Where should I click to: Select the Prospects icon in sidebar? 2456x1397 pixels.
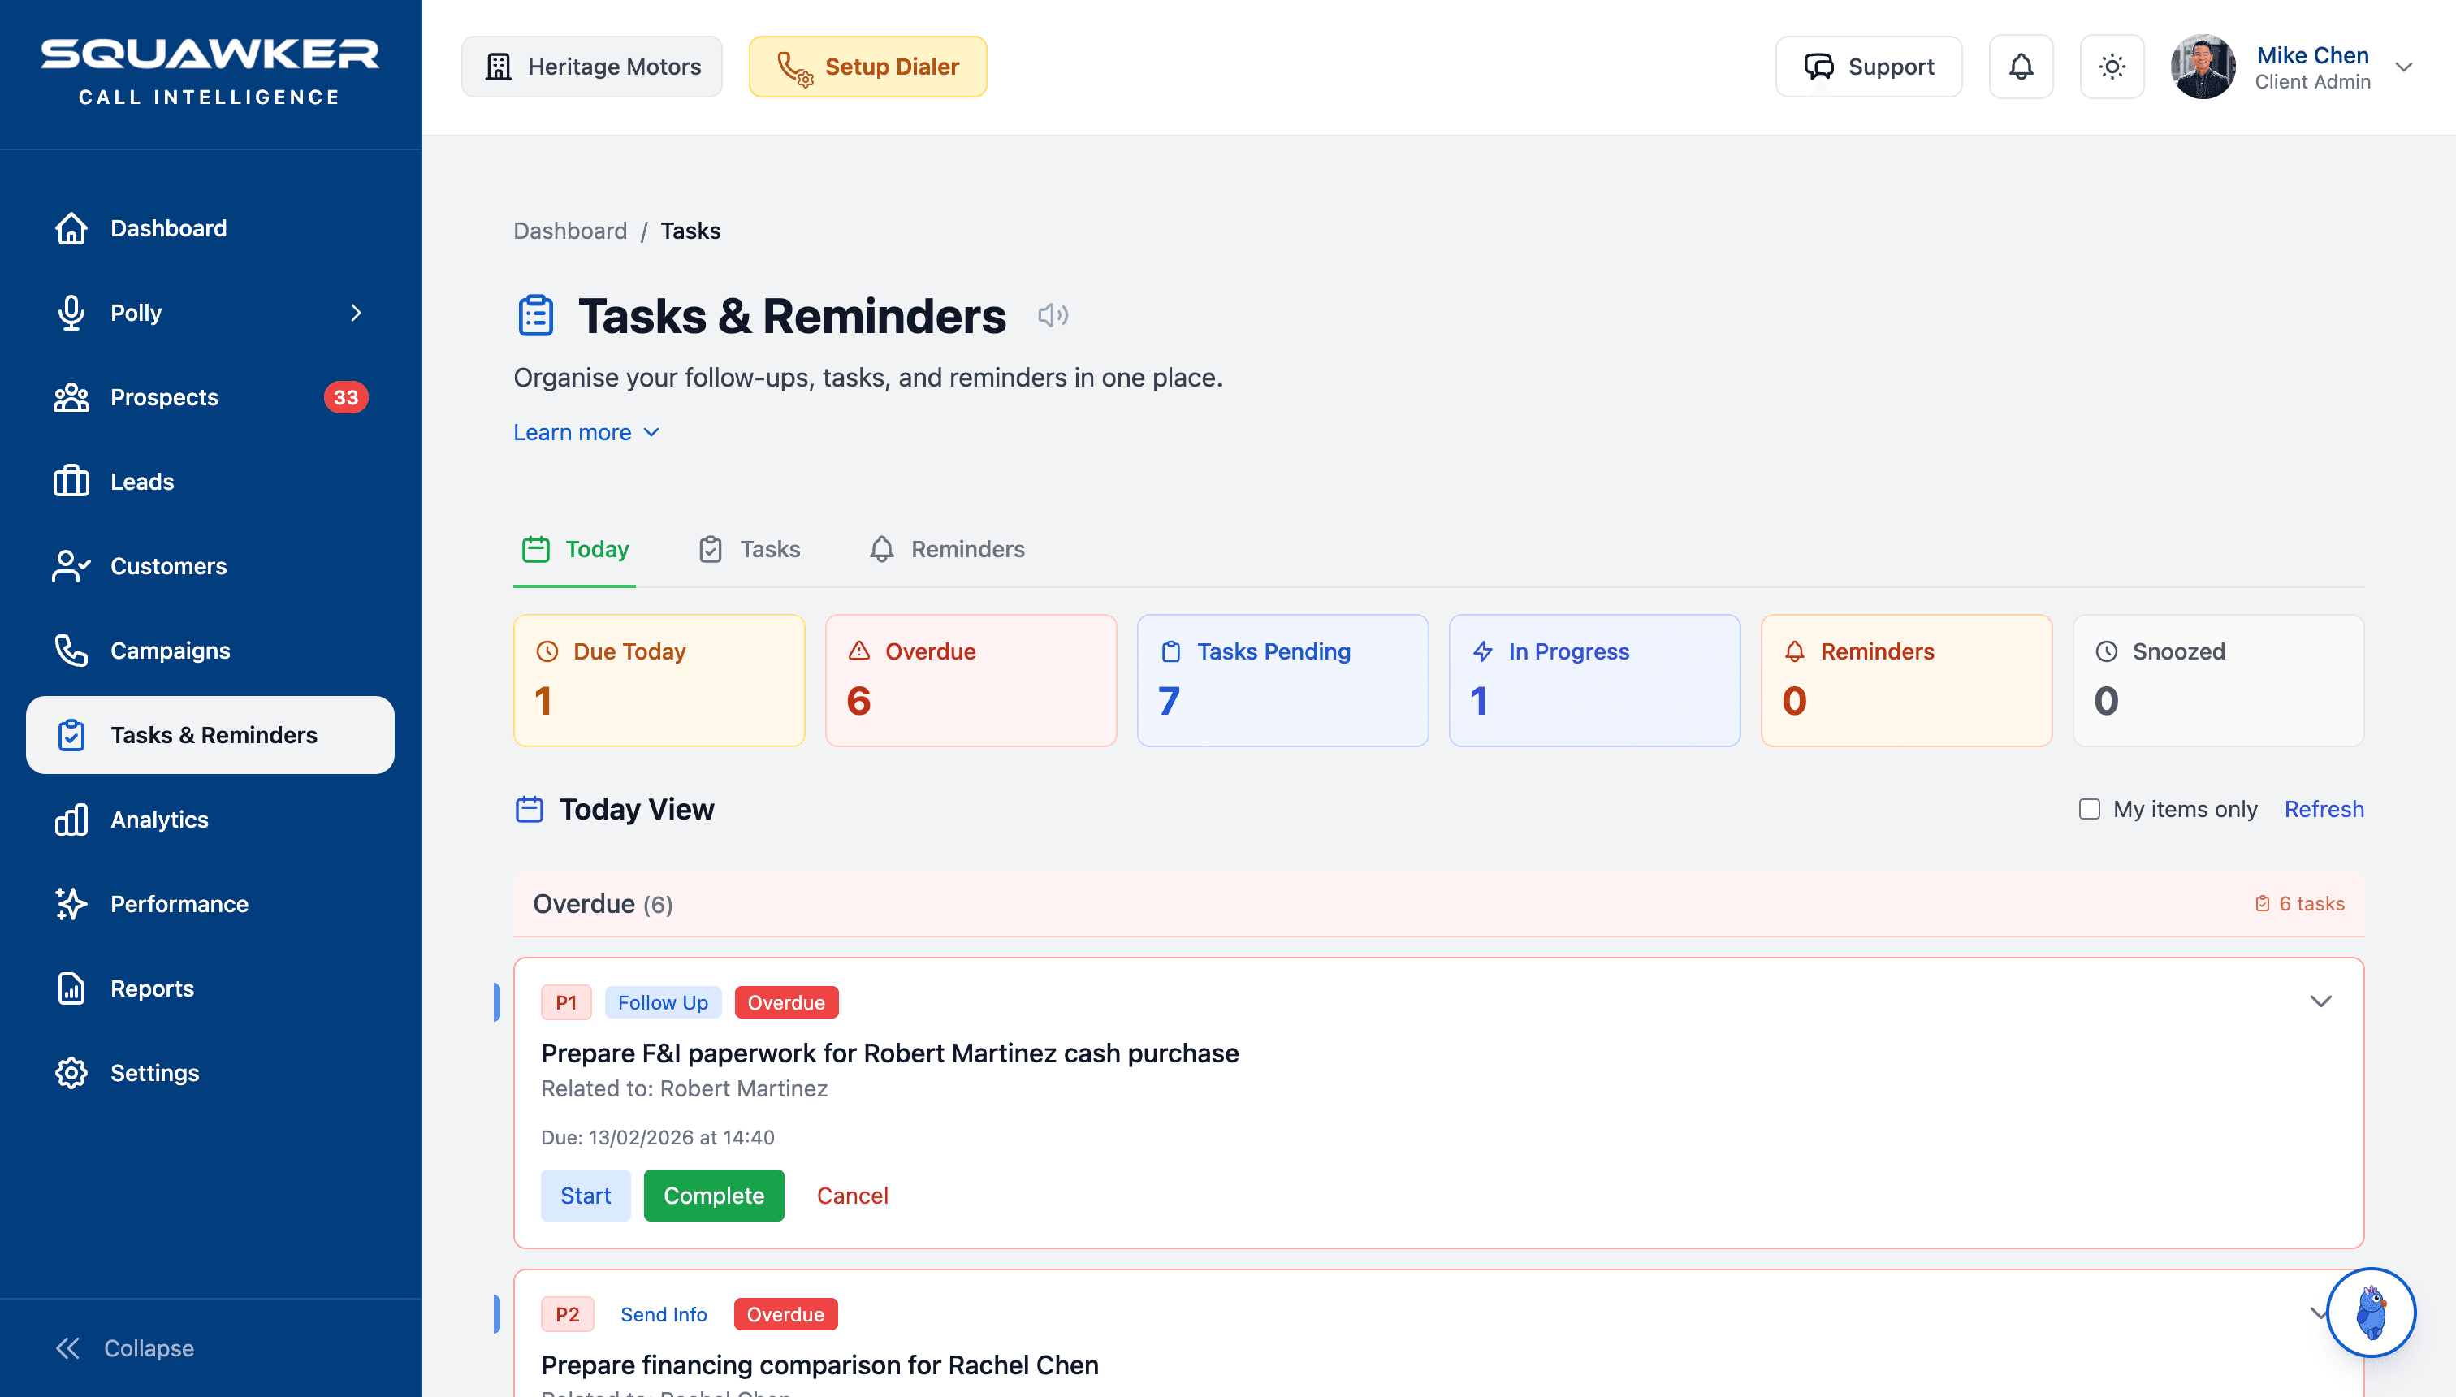click(x=71, y=396)
